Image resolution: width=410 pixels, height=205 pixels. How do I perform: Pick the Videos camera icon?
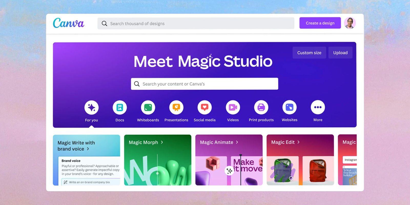pos(233,107)
